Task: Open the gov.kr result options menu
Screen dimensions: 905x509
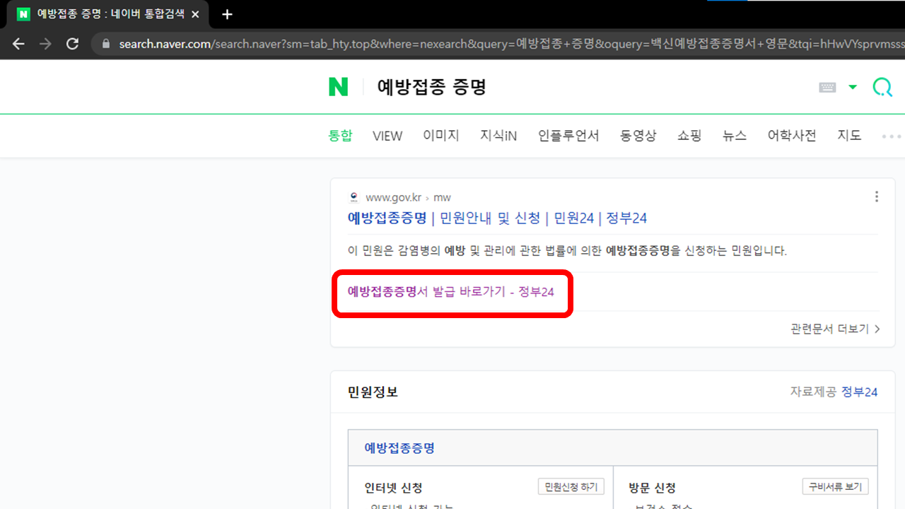Action: coord(877,197)
